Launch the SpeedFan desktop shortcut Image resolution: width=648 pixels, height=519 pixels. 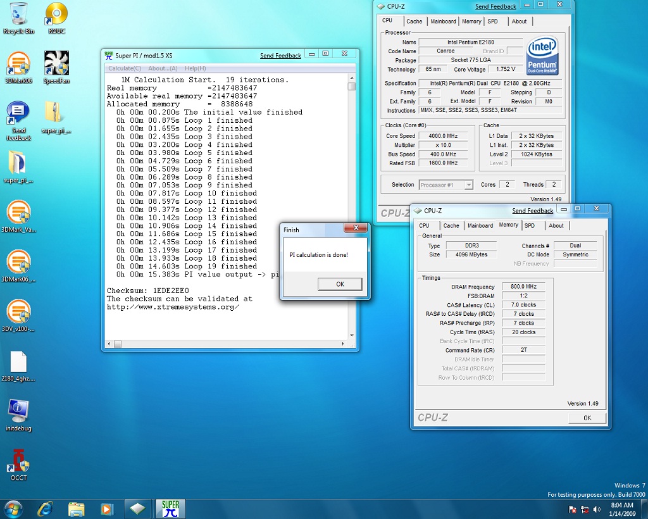[x=56, y=67]
